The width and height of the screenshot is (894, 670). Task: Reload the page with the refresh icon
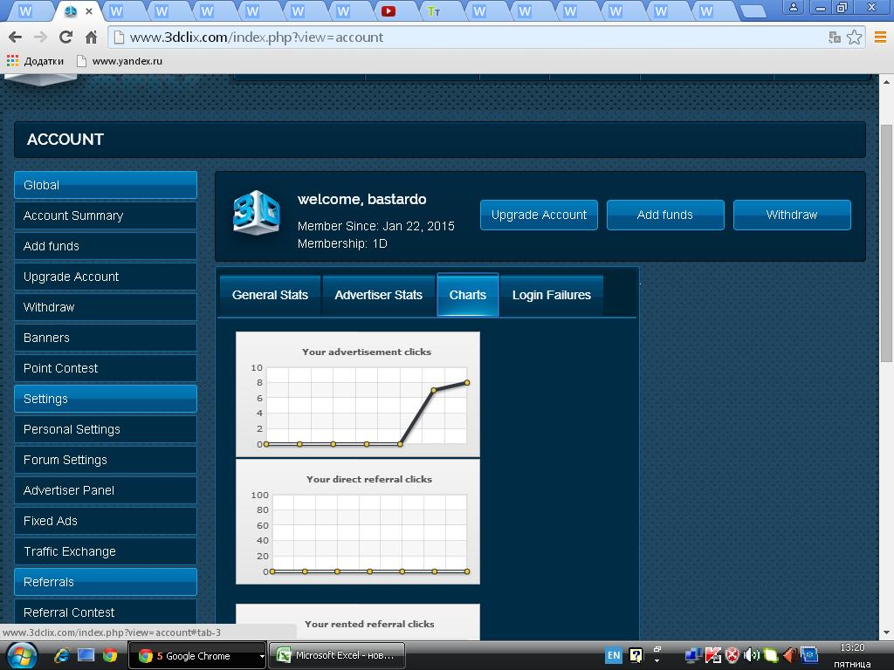click(x=65, y=38)
